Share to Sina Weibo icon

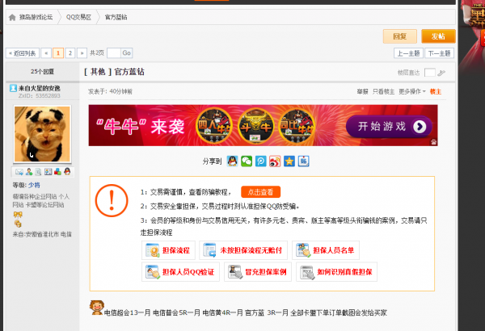[275, 161]
